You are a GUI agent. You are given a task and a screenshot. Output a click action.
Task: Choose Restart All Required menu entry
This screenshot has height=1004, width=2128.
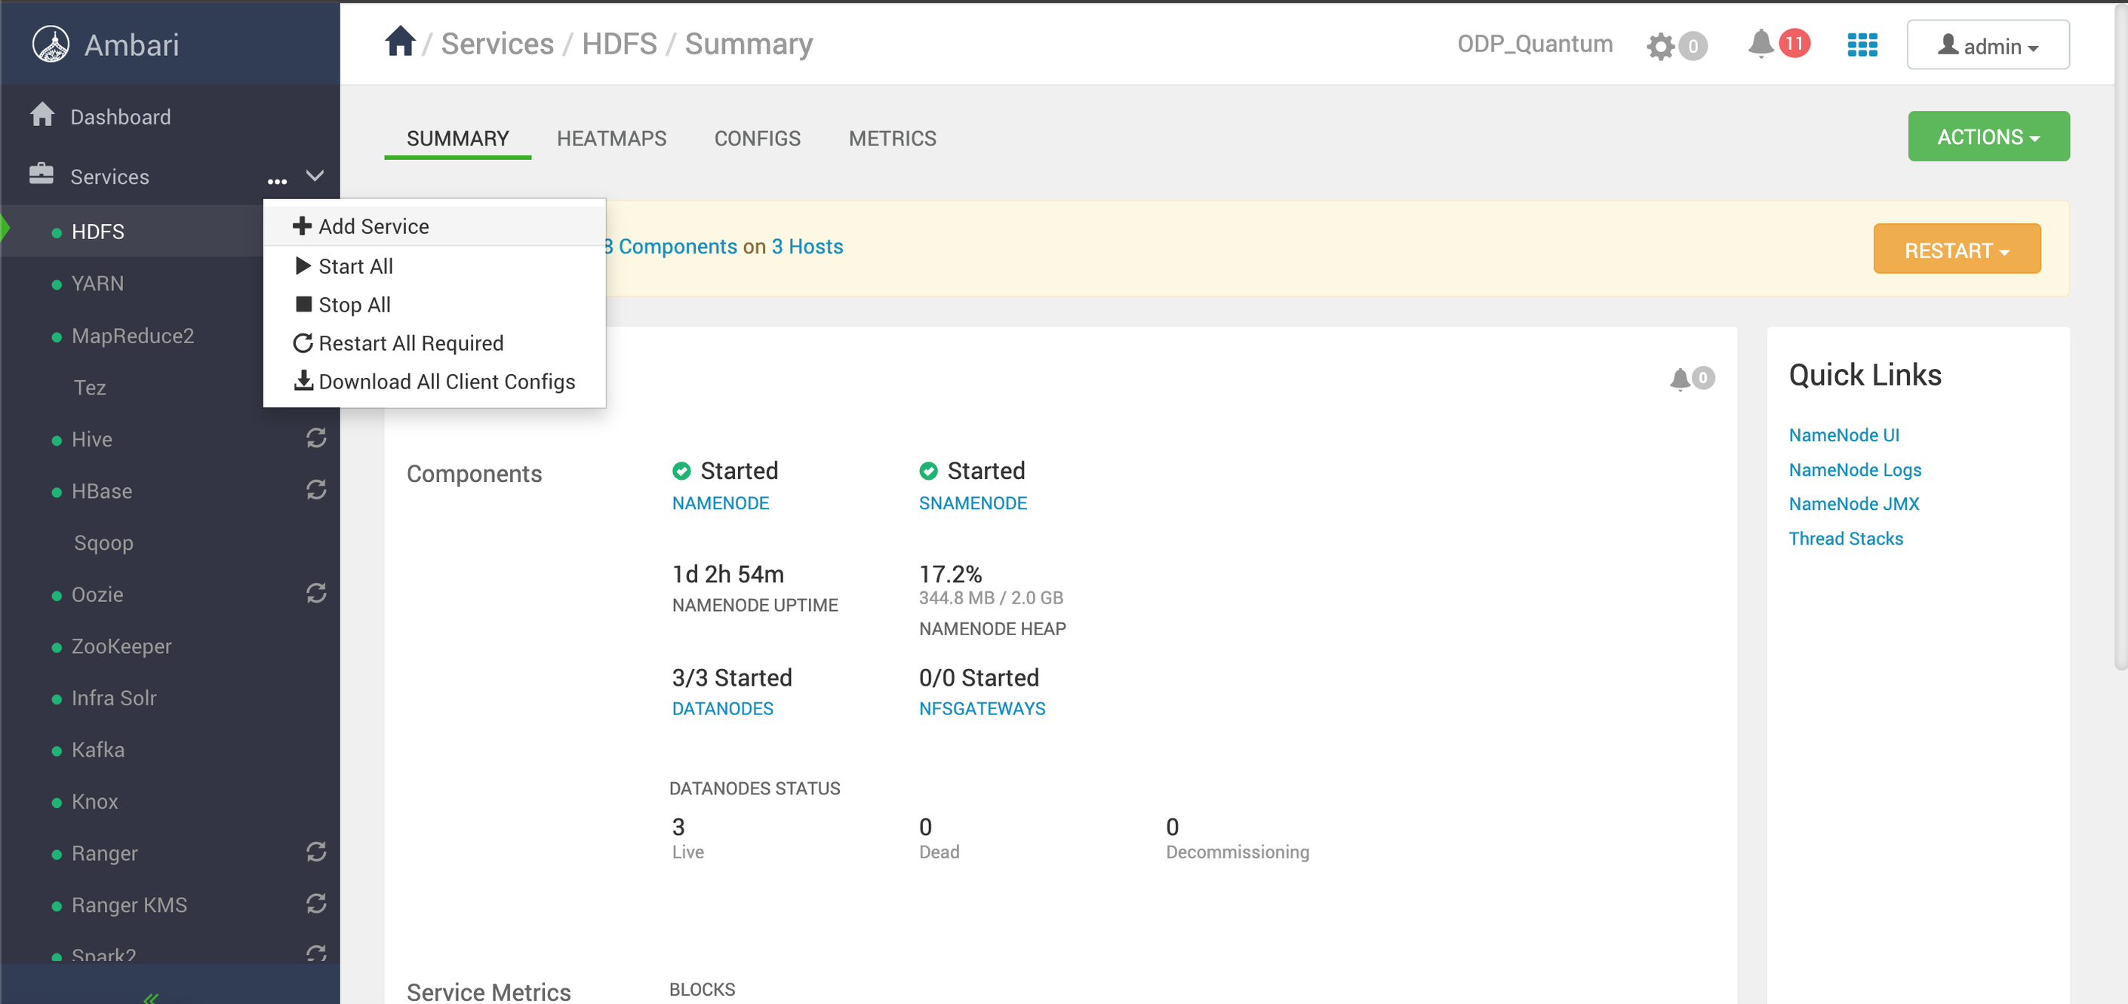coord(435,342)
